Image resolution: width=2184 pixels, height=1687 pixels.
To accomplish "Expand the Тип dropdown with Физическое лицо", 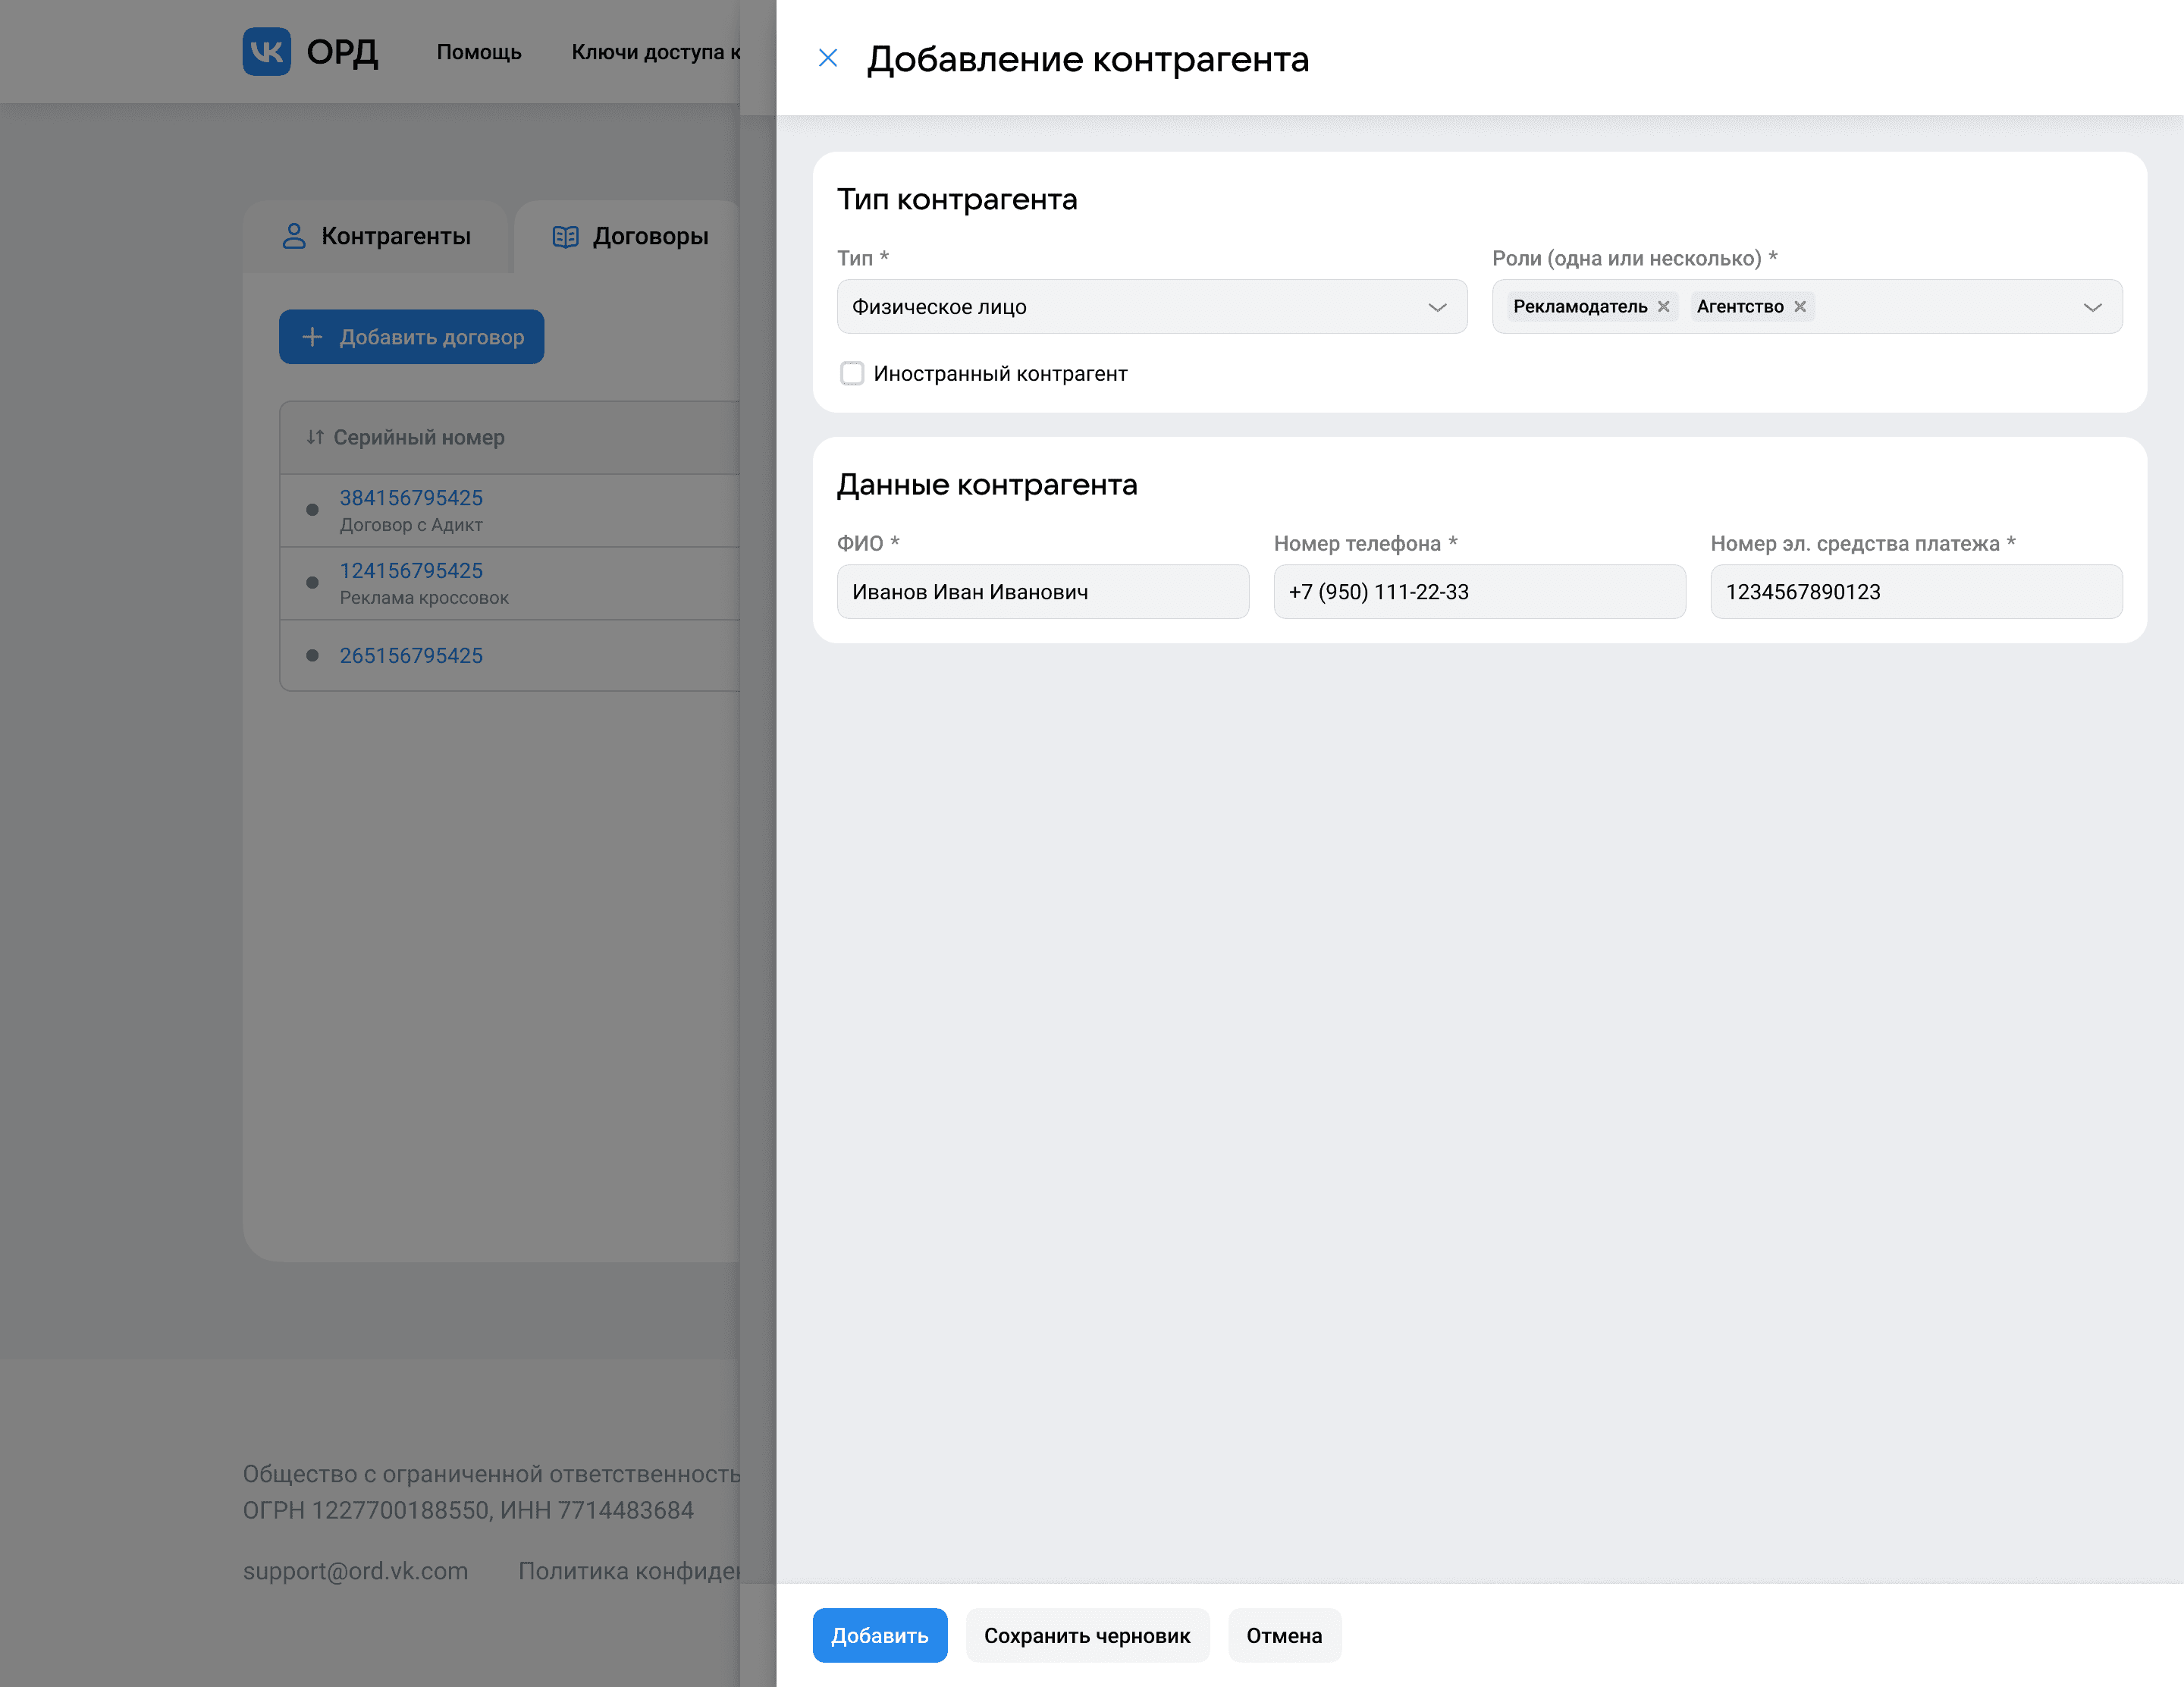I will [x=1151, y=307].
